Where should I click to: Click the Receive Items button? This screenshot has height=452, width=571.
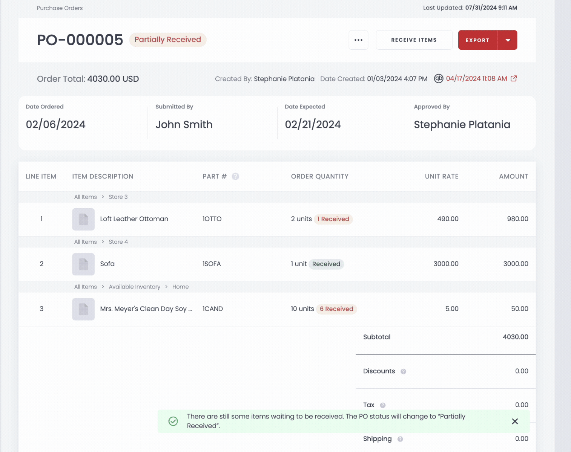(x=414, y=40)
